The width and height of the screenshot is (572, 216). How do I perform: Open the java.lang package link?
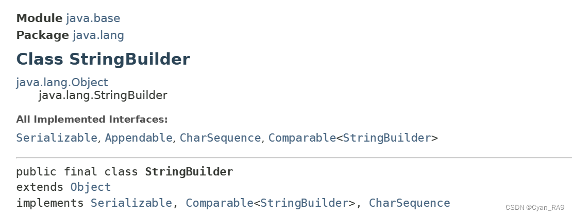click(x=98, y=35)
